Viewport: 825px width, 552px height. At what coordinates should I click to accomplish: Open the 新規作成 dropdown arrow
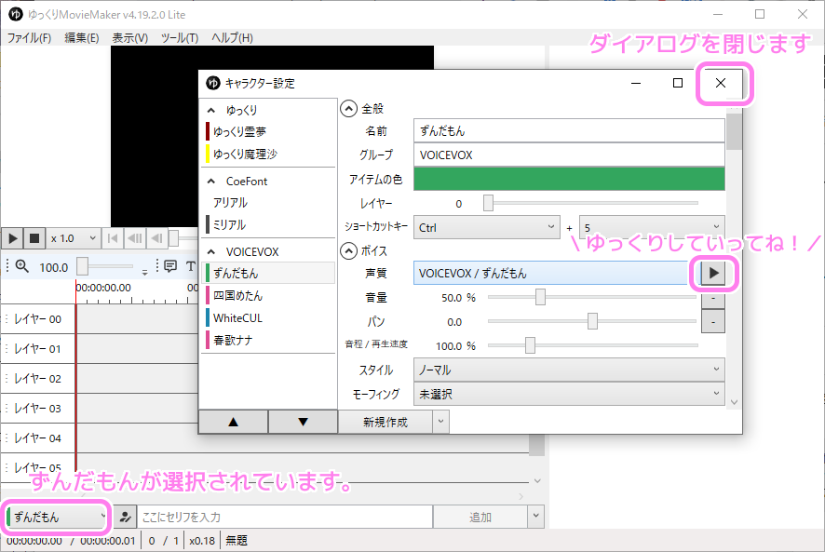[441, 422]
